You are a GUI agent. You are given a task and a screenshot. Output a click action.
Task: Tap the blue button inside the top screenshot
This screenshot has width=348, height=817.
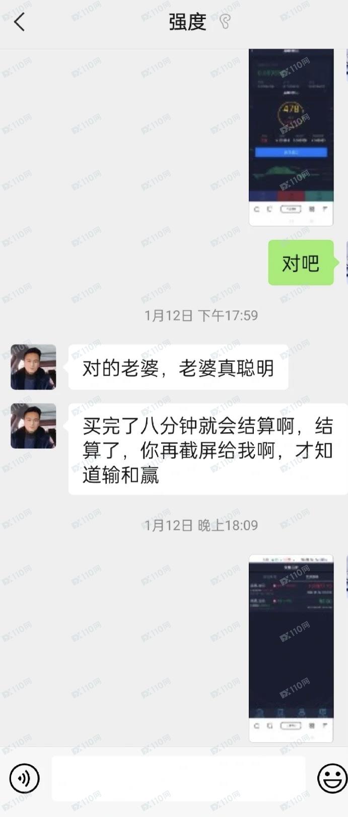291,152
